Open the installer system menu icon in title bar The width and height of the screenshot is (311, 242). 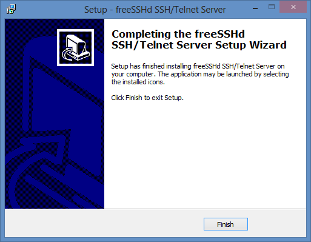[x=11, y=9]
